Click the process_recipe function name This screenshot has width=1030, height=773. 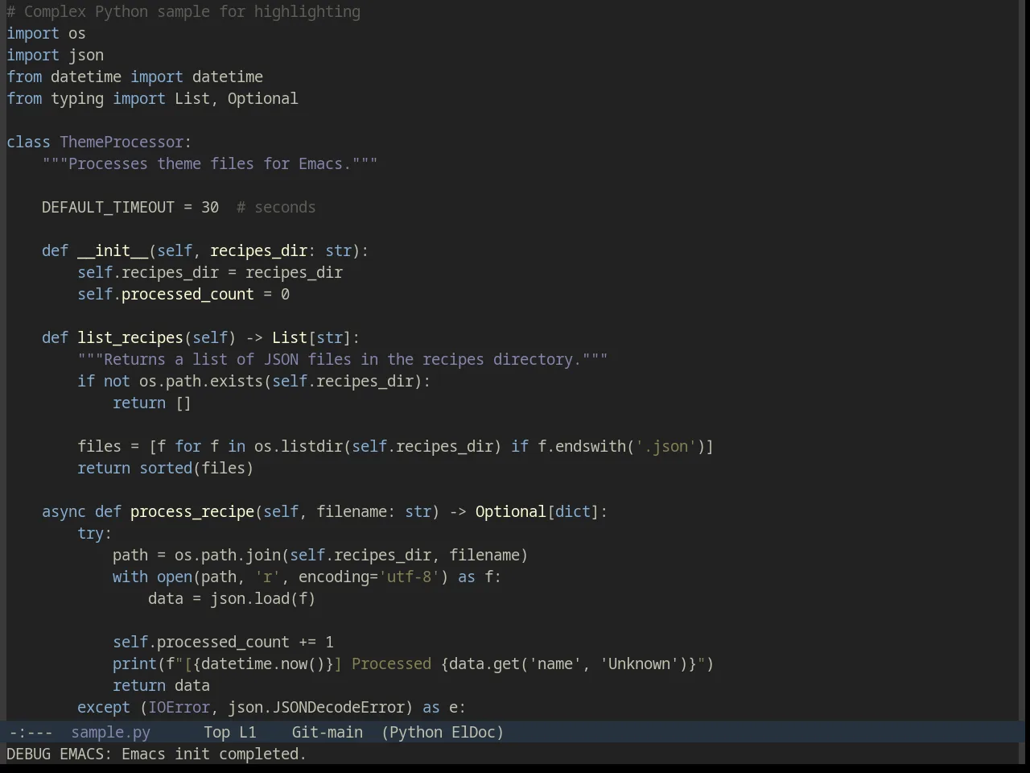click(x=192, y=511)
